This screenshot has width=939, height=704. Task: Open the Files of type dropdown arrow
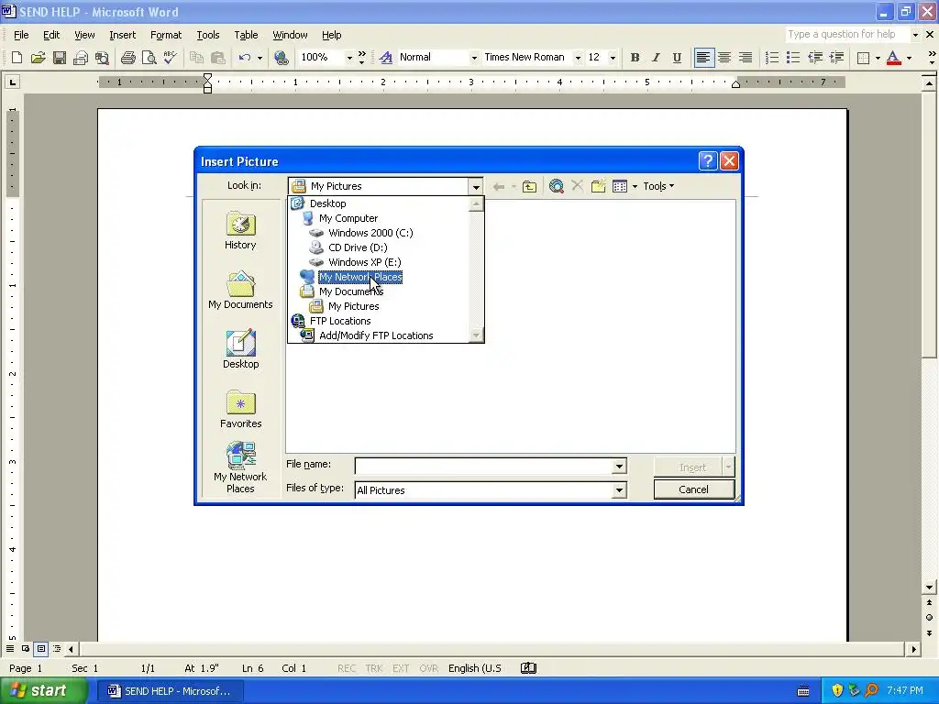(x=619, y=490)
